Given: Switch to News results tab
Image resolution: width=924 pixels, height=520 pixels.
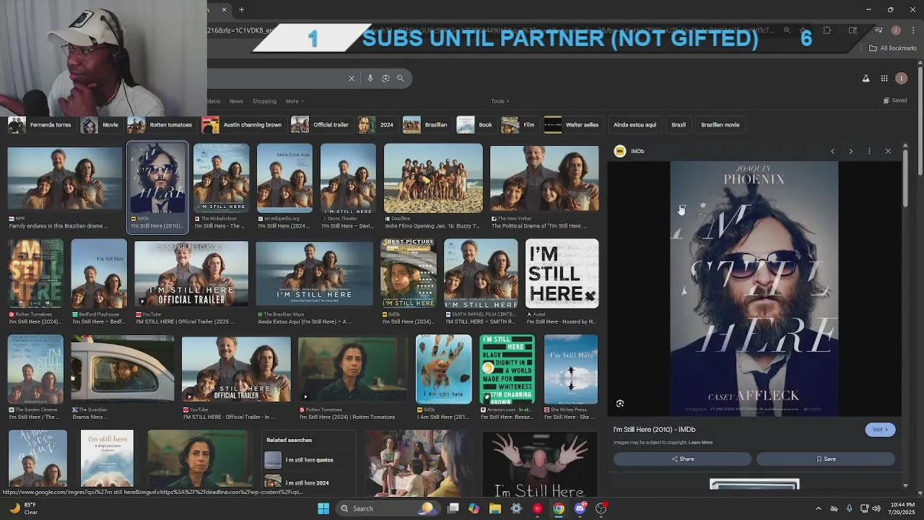Looking at the screenshot, I should pos(236,101).
